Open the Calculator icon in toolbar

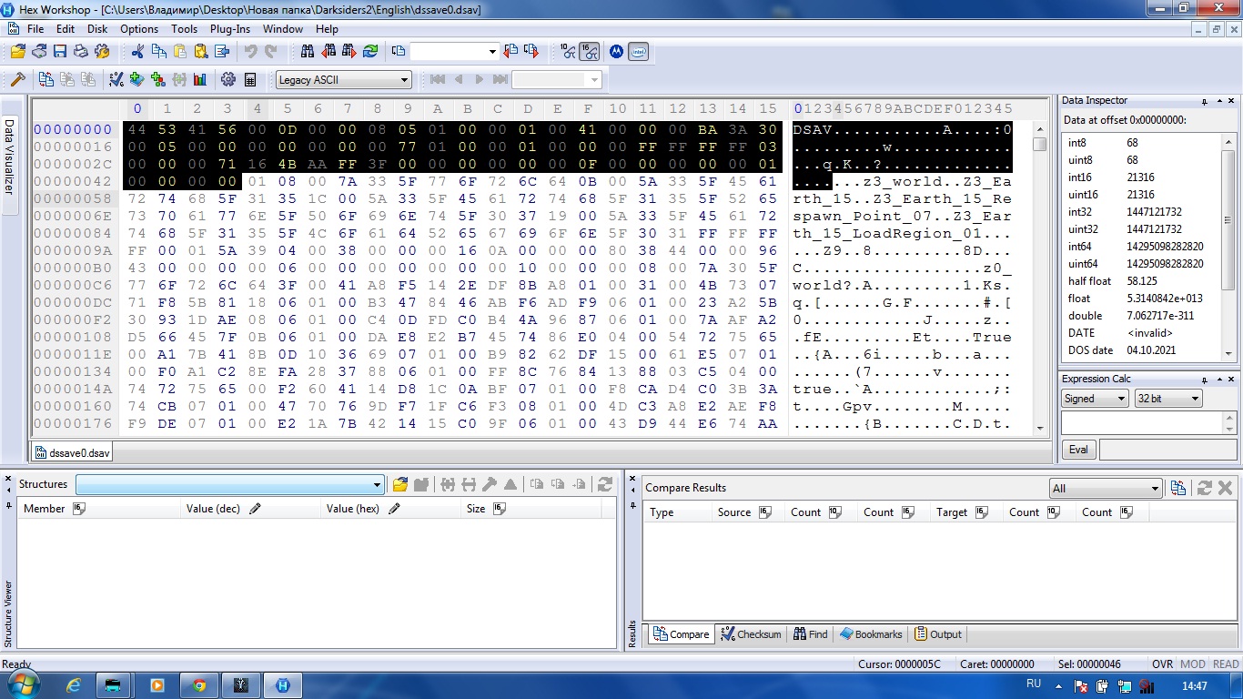coord(250,80)
